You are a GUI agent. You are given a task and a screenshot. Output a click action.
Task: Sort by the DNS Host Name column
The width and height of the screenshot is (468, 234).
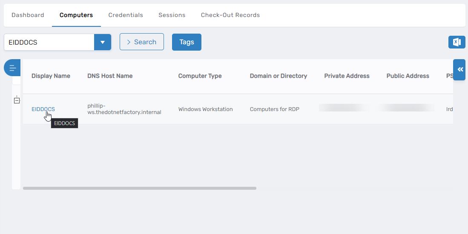[110, 76]
